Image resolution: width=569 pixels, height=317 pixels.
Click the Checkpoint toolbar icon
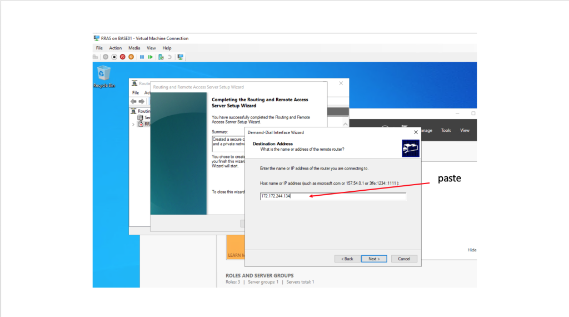click(161, 57)
